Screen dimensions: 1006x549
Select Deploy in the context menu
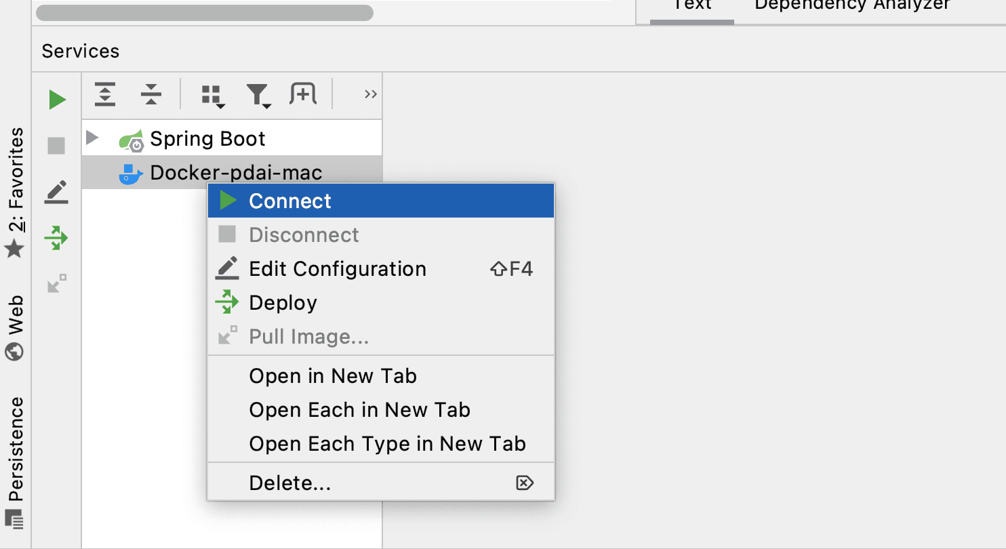283,303
